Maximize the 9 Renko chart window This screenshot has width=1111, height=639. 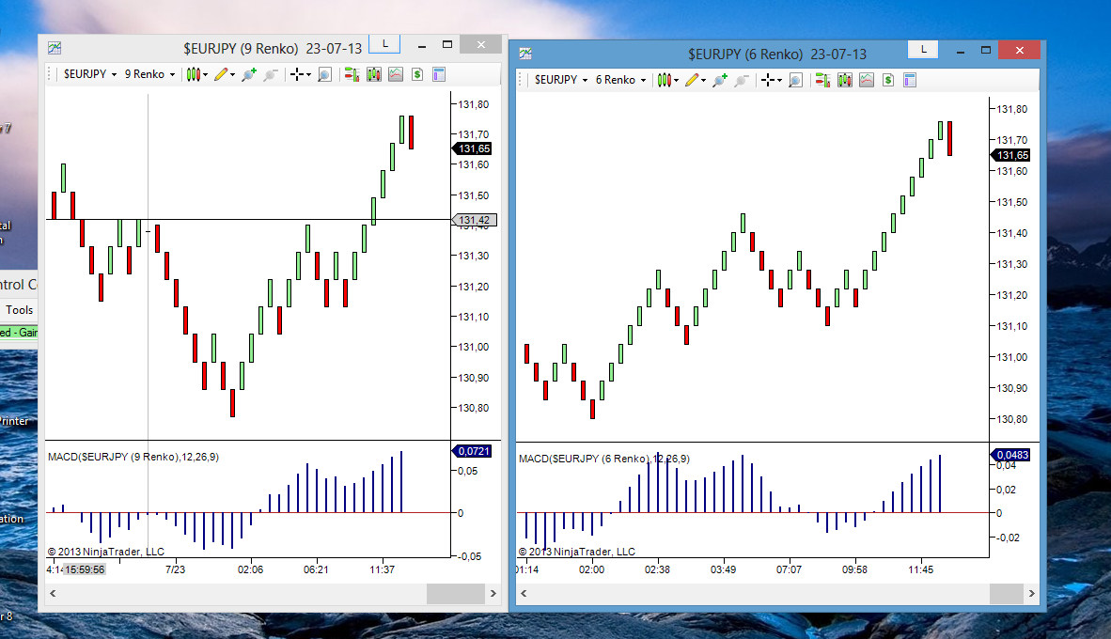(447, 44)
